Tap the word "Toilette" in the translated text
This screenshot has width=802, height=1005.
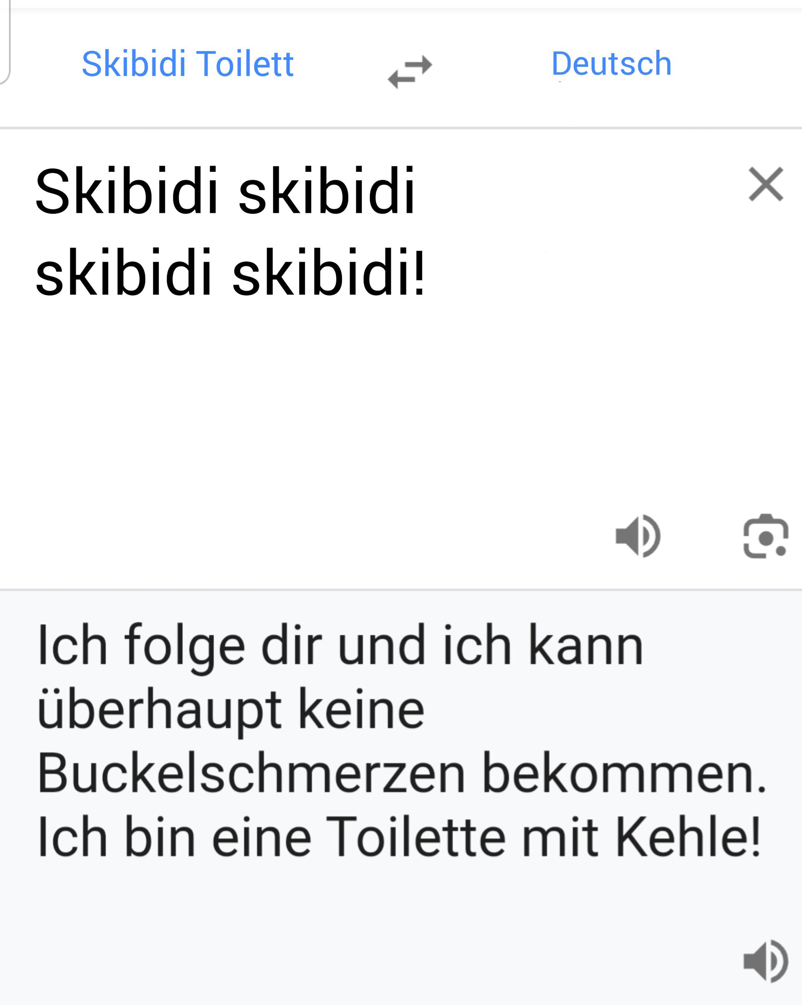click(x=416, y=837)
